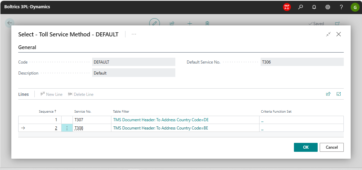Click the red RAP P-D environment badge
The image size is (362, 170).
click(x=287, y=7)
